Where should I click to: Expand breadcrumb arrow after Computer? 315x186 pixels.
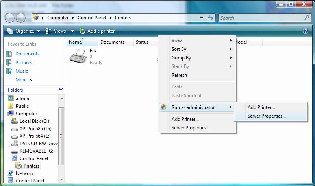click(x=73, y=18)
